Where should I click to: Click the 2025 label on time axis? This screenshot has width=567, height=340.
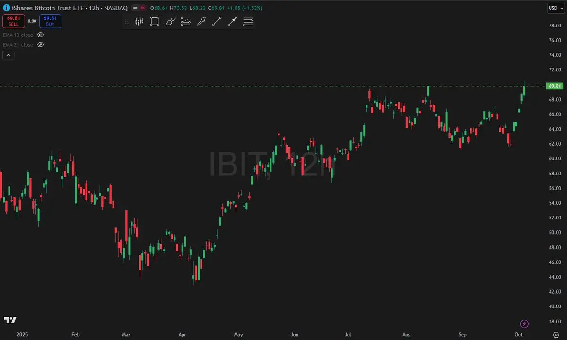click(x=22, y=335)
